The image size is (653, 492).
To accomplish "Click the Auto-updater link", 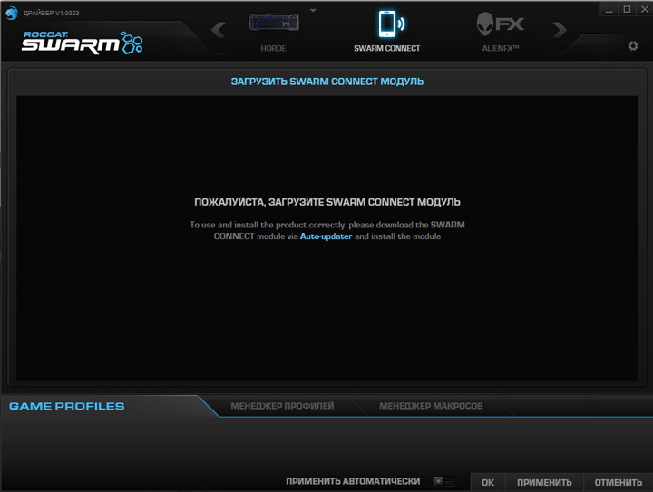I will point(326,236).
